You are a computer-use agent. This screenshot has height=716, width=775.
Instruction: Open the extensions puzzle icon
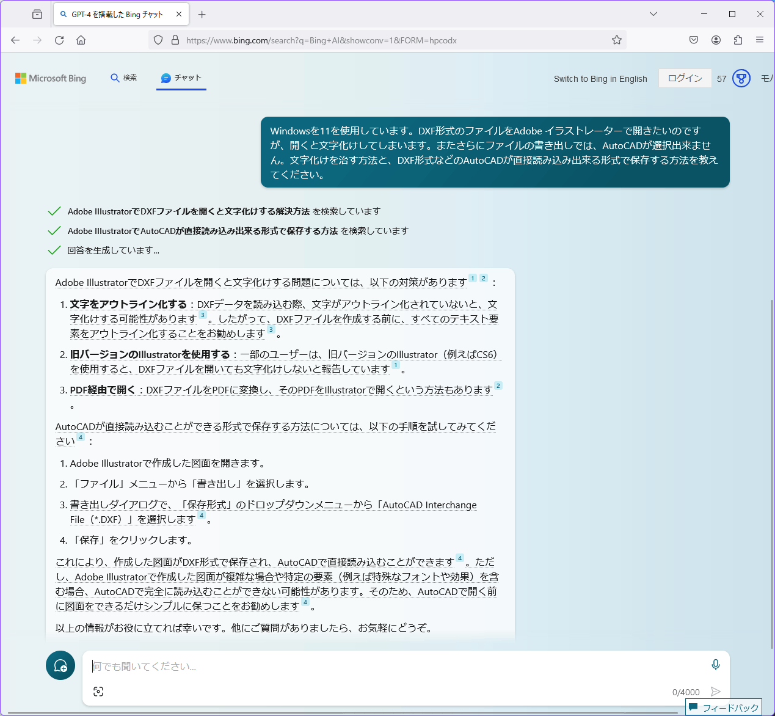click(738, 40)
